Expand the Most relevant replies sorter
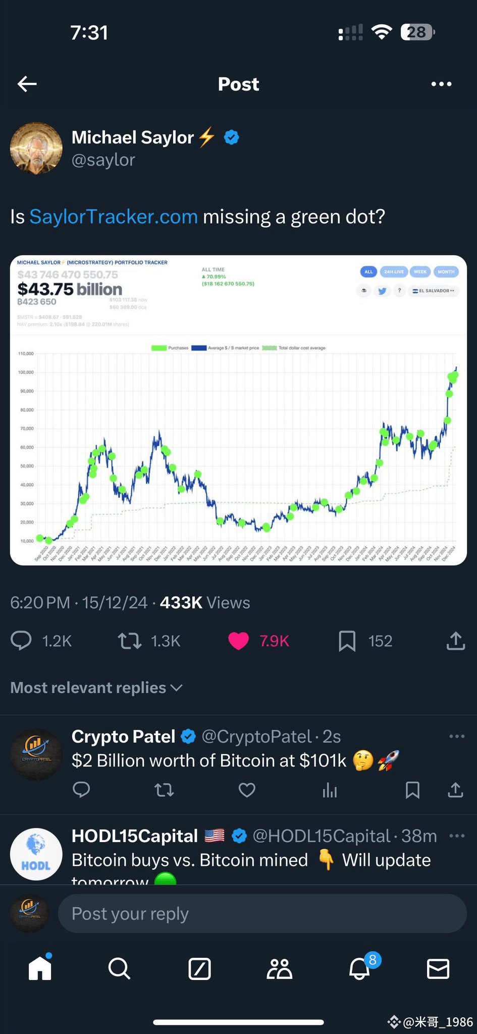 96,688
